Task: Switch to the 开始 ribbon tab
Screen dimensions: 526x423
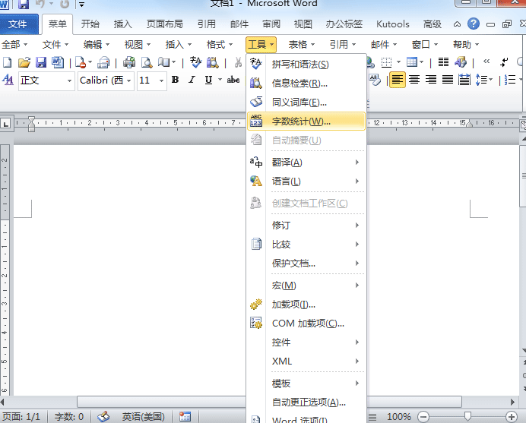Action: [x=90, y=24]
